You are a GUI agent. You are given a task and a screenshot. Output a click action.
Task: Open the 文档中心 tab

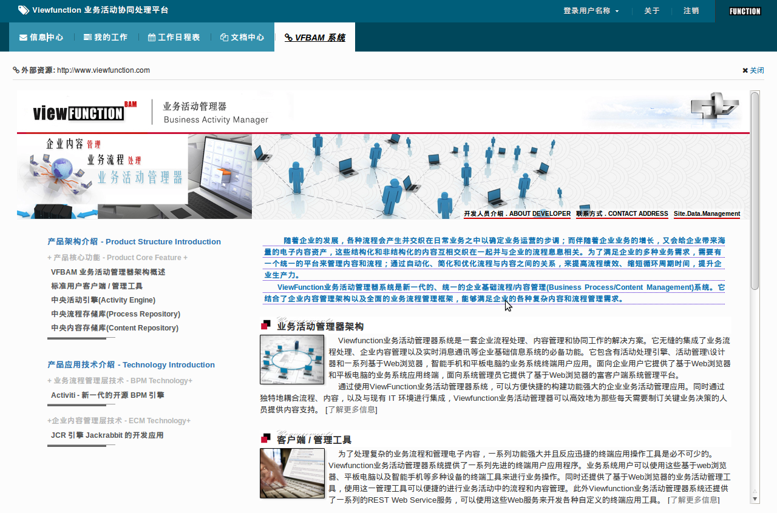242,37
